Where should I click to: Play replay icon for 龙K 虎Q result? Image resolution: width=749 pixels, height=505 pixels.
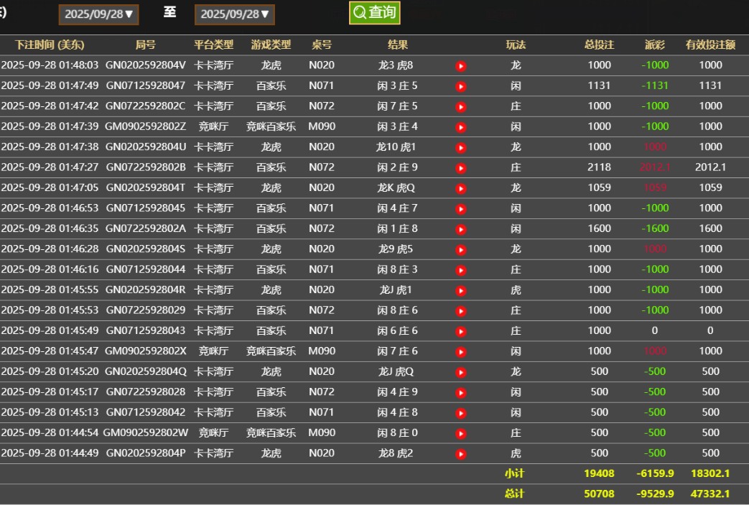460,187
